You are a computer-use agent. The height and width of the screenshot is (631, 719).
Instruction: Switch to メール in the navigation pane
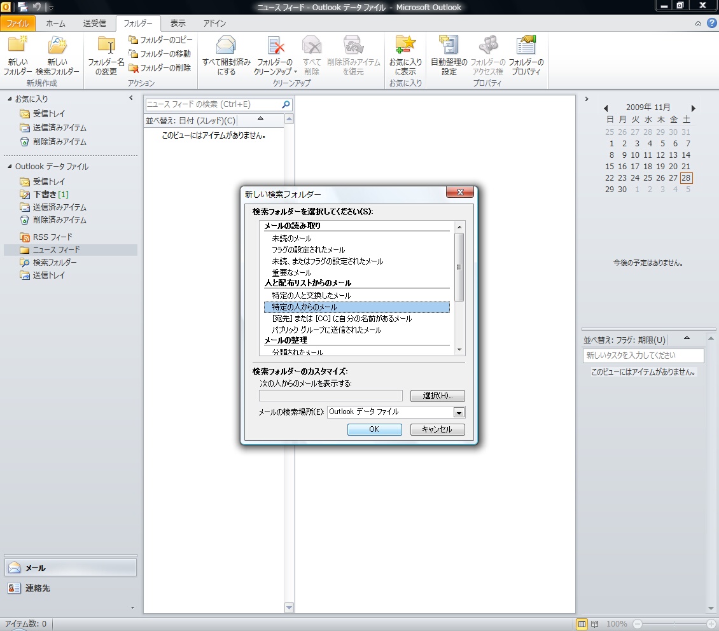pos(70,568)
